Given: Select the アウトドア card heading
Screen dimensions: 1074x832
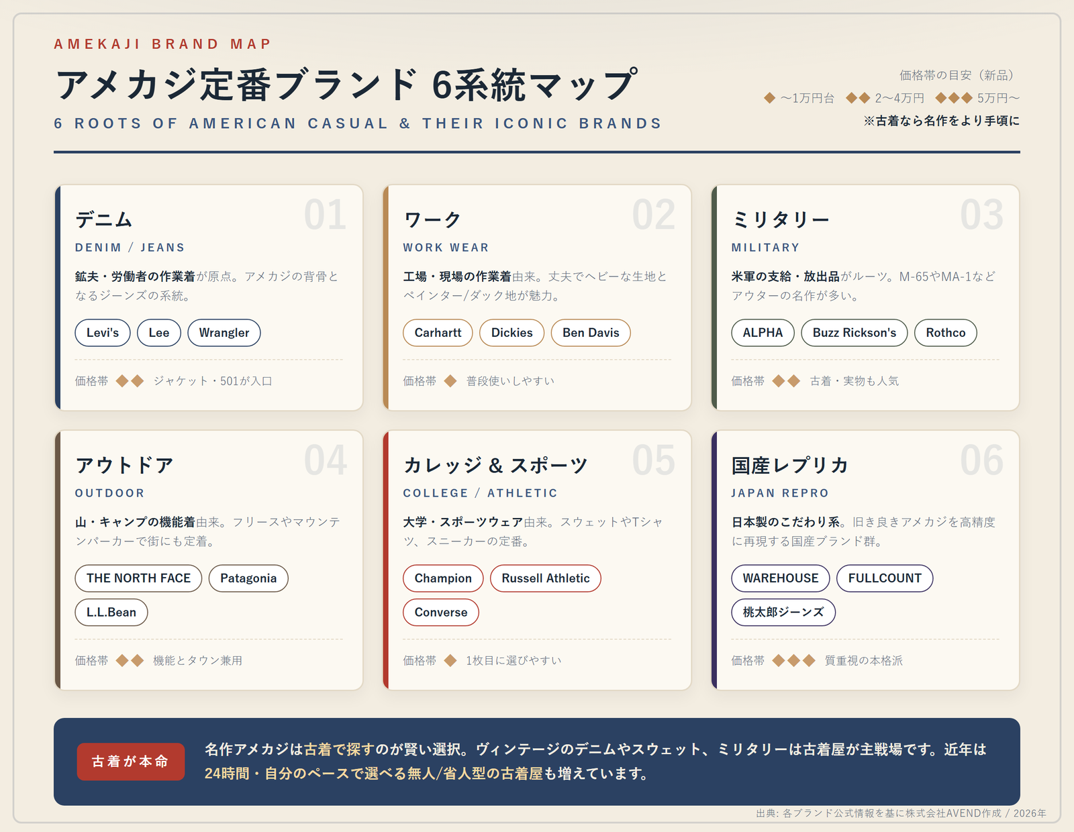Looking at the screenshot, I should (125, 465).
